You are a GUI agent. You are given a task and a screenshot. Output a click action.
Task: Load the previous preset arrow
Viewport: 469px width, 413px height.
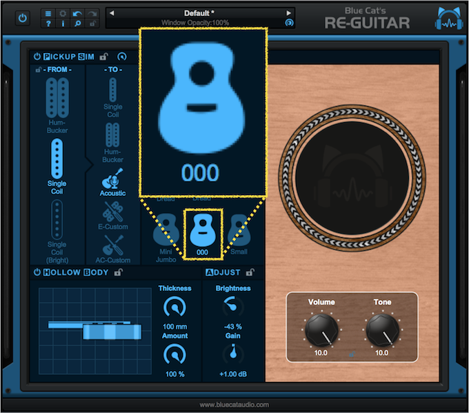coord(112,13)
